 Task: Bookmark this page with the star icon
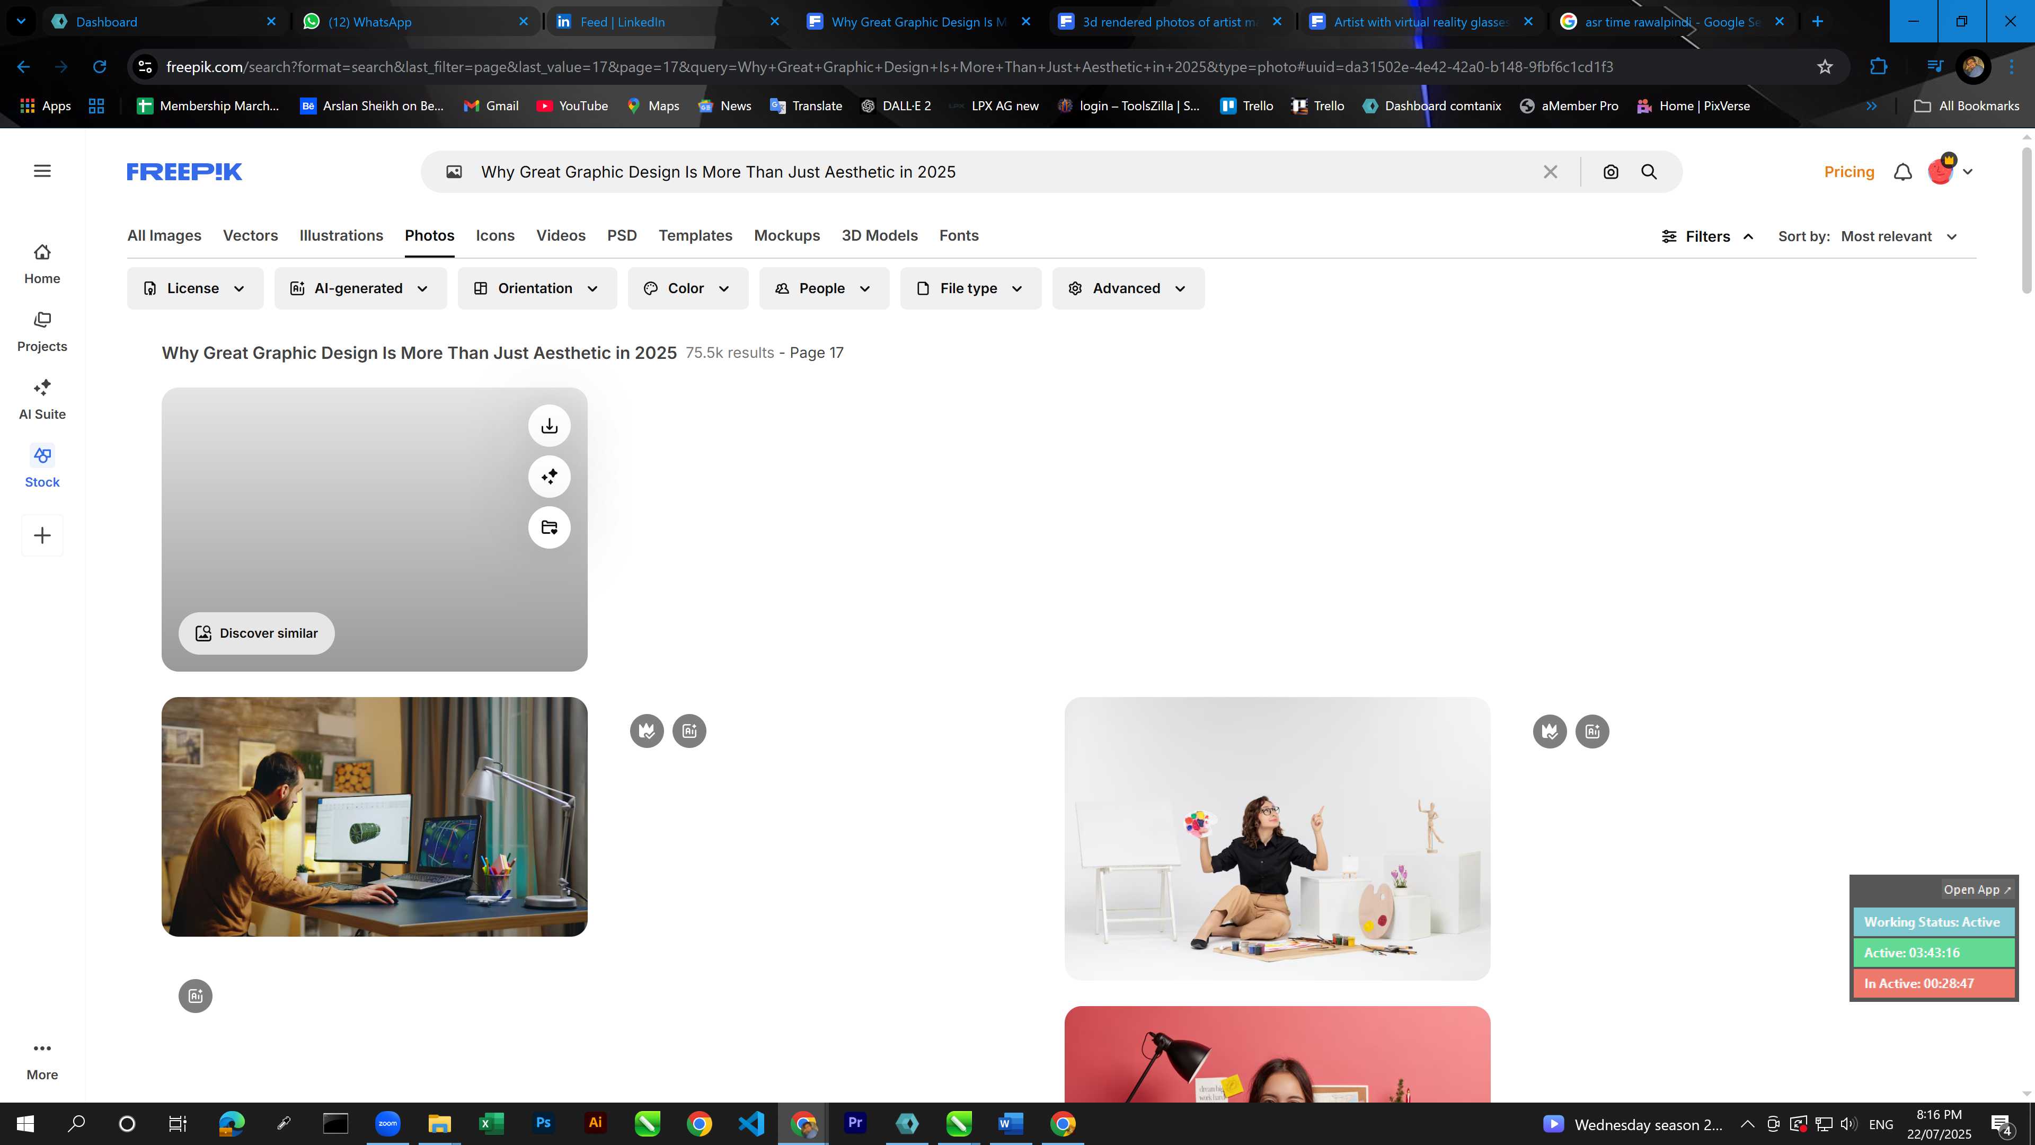tap(1825, 67)
